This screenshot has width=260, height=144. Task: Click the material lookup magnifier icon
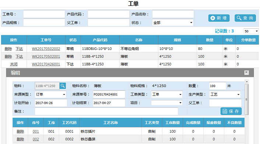63,86
